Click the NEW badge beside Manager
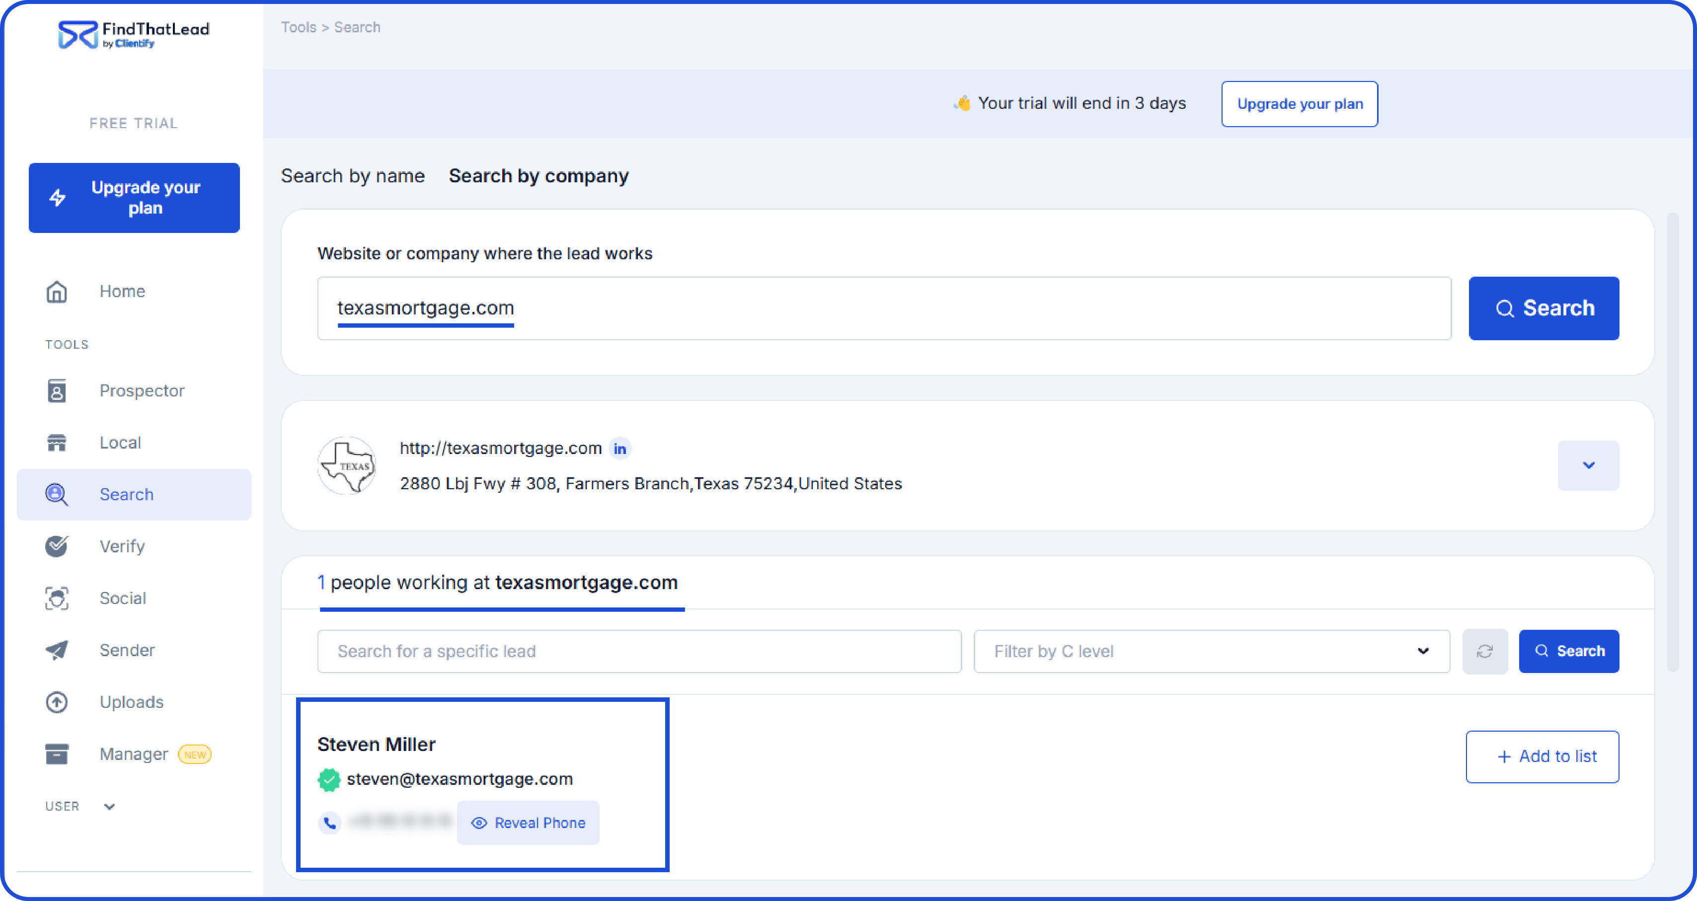This screenshot has width=1697, height=901. point(195,755)
